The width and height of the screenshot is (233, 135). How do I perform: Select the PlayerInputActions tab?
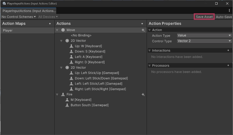pos(29,11)
